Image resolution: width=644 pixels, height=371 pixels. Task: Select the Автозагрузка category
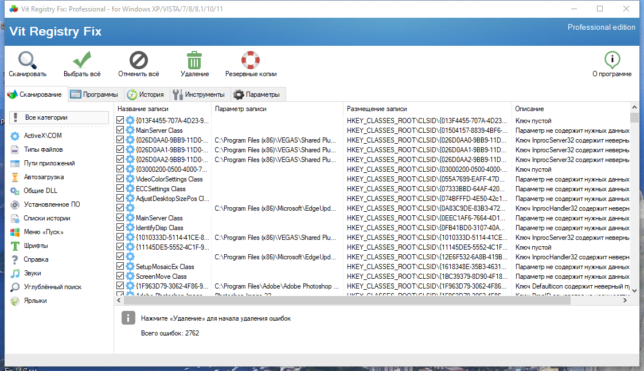click(x=44, y=177)
